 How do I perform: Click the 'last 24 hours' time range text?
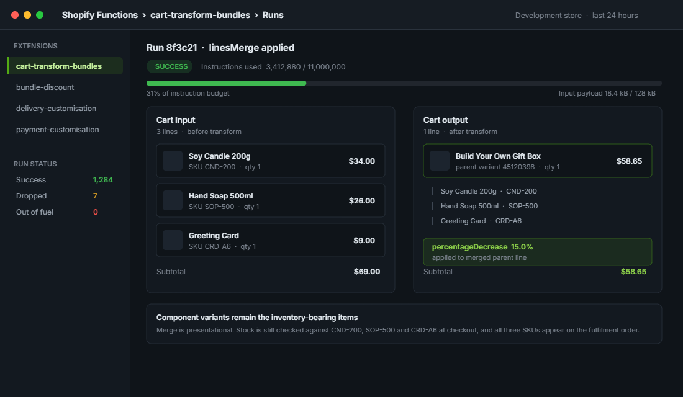(x=615, y=16)
